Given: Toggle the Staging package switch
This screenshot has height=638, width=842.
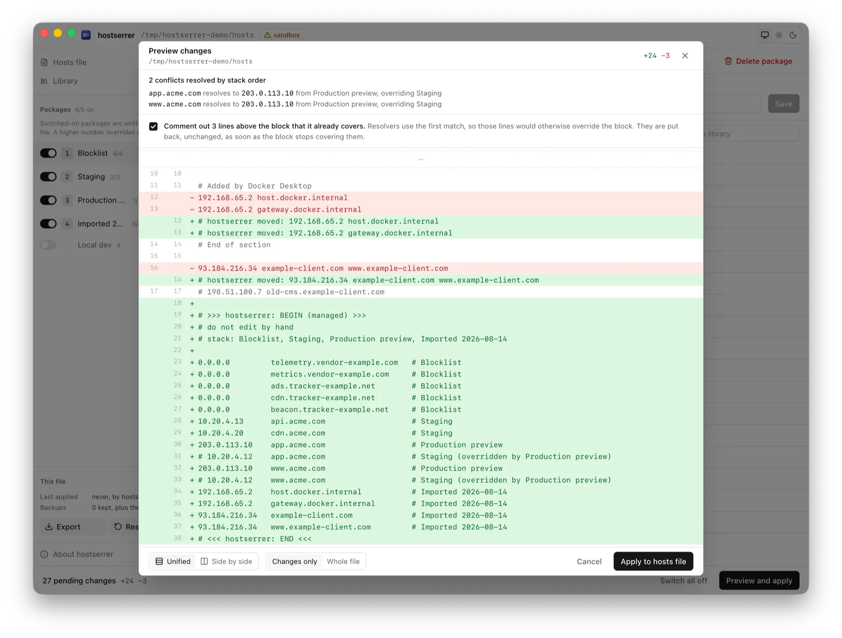Looking at the screenshot, I should pyautogui.click(x=48, y=177).
